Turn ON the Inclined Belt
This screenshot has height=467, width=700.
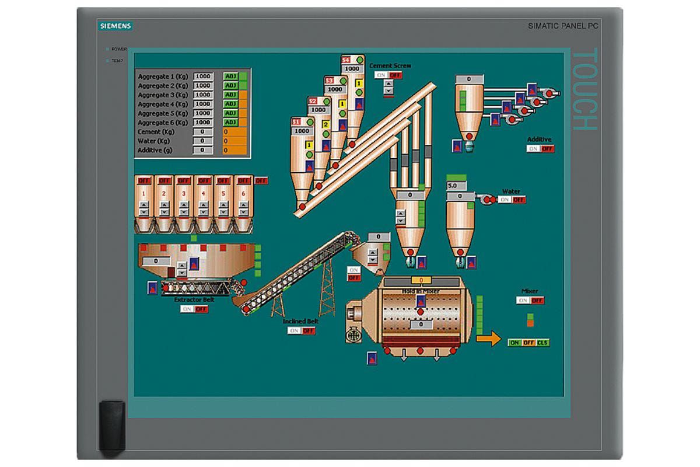tap(294, 331)
